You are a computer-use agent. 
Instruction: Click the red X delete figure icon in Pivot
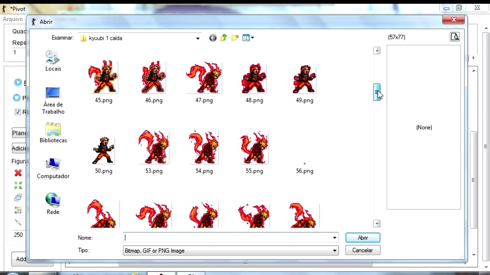(18, 173)
